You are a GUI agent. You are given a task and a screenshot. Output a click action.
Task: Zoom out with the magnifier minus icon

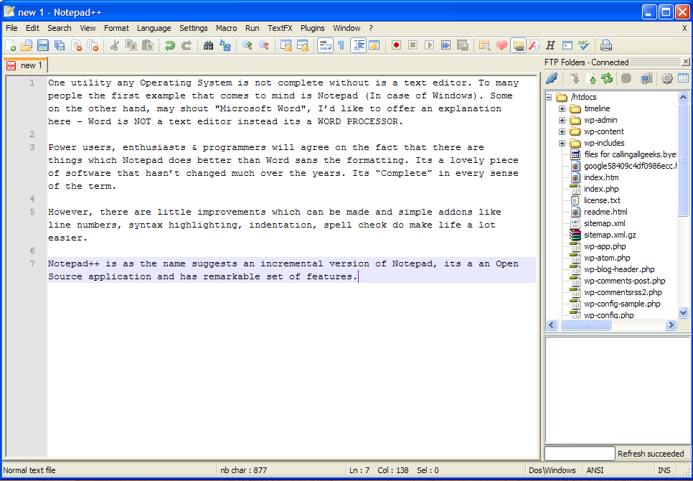(x=264, y=45)
